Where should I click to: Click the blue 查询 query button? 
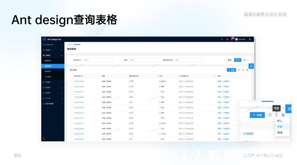pyautogui.click(x=238, y=60)
